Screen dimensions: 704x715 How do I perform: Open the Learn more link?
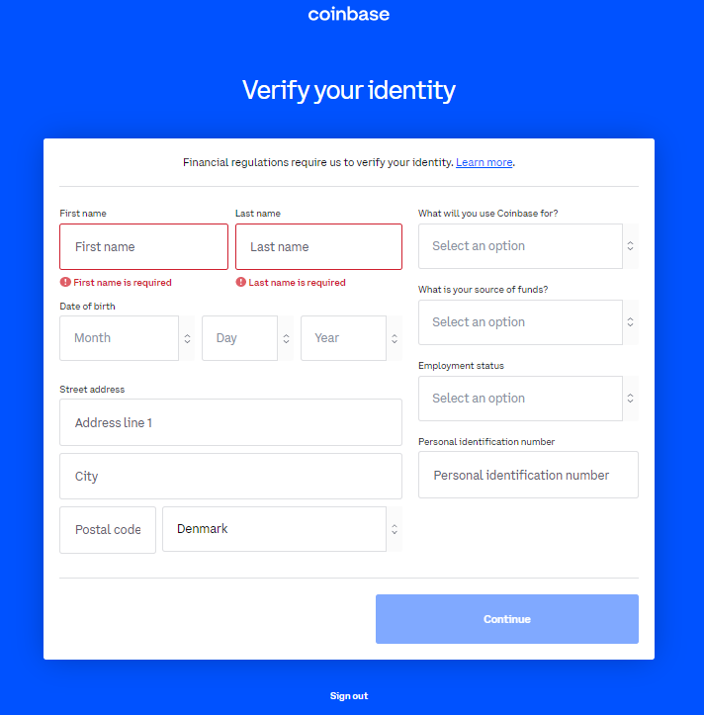click(484, 162)
